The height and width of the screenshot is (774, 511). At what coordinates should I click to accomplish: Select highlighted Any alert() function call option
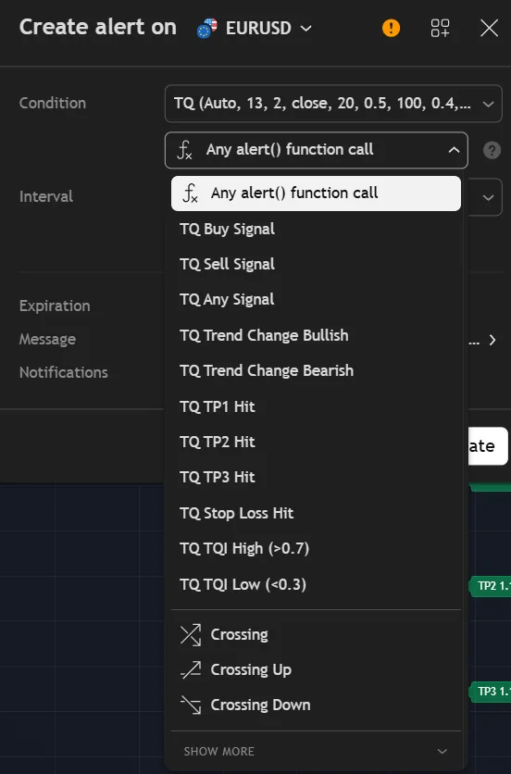[x=316, y=193]
